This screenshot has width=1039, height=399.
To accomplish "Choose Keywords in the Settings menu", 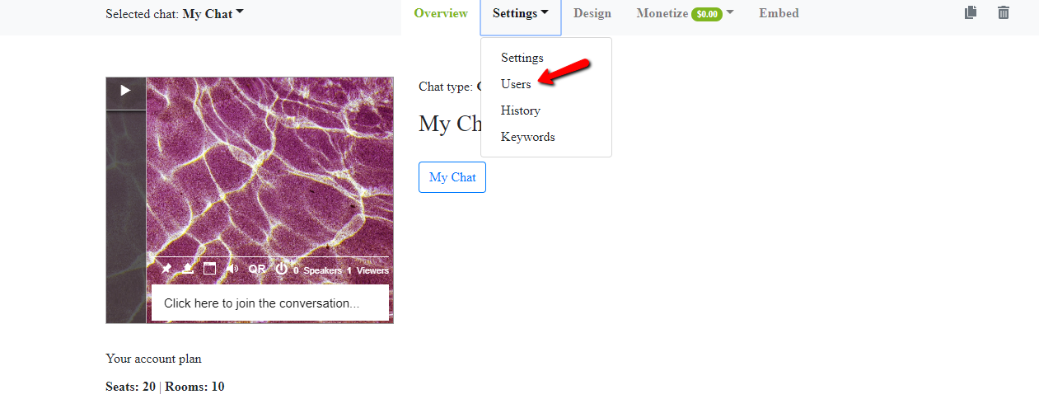I will tap(528, 137).
